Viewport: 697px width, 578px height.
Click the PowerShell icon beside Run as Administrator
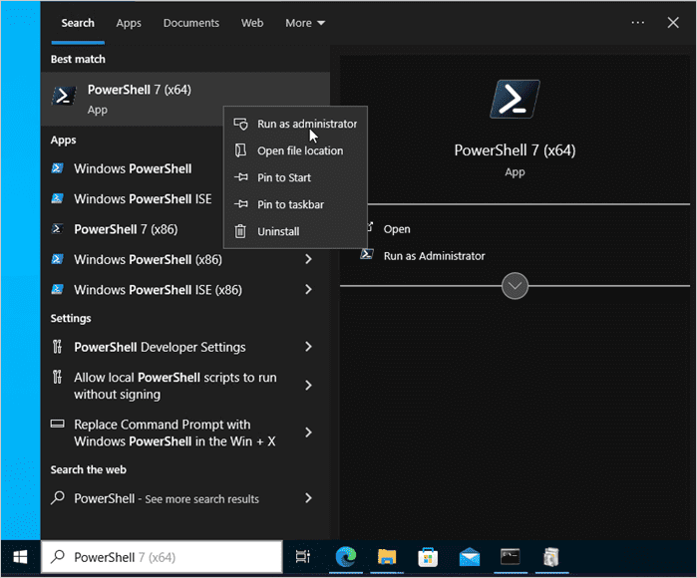click(x=367, y=254)
